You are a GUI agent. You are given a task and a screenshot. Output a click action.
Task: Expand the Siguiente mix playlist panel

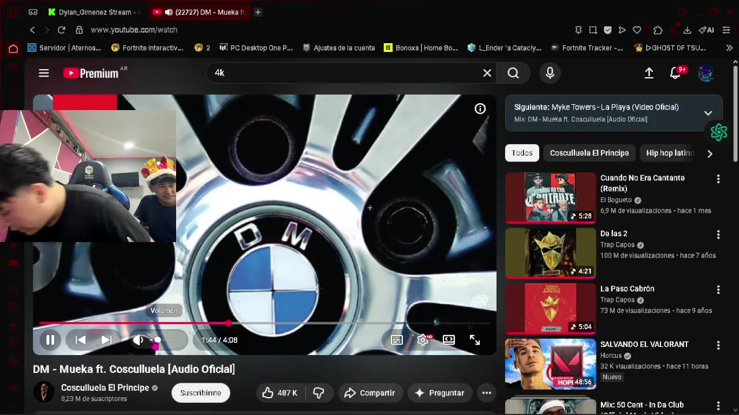pyautogui.click(x=708, y=113)
